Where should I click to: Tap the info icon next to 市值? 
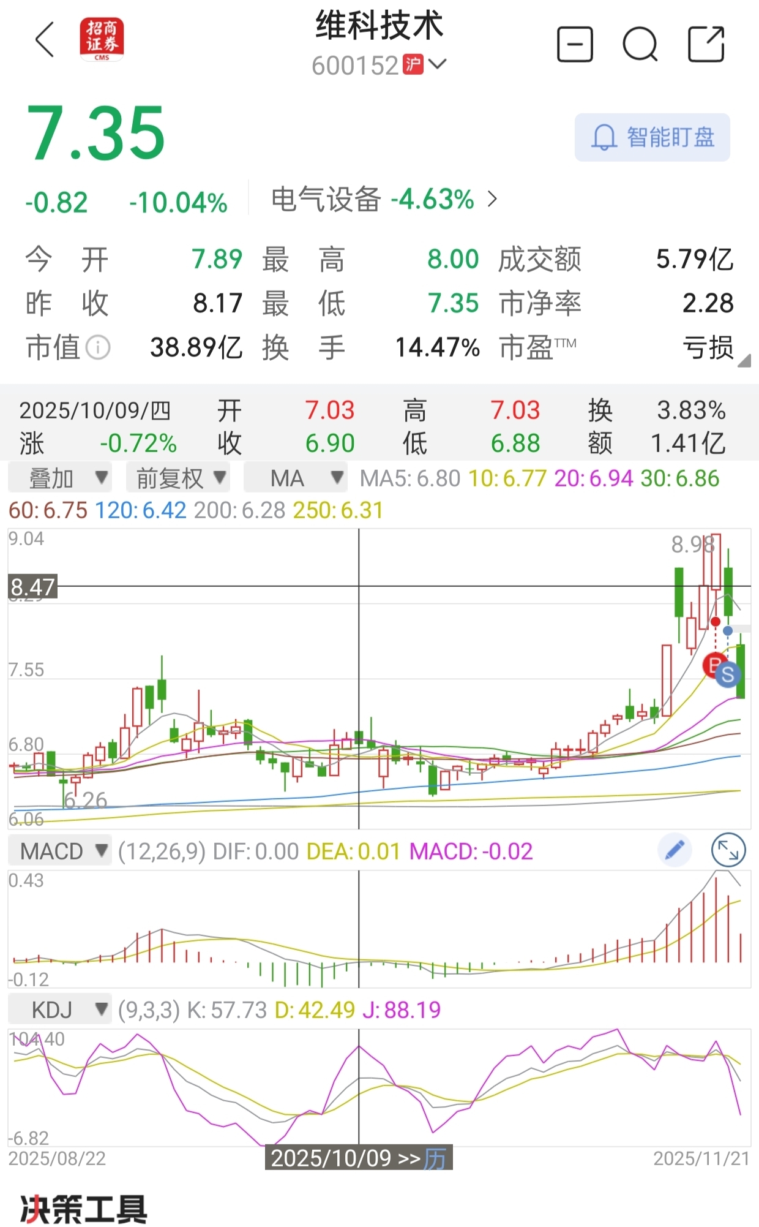coord(98,347)
